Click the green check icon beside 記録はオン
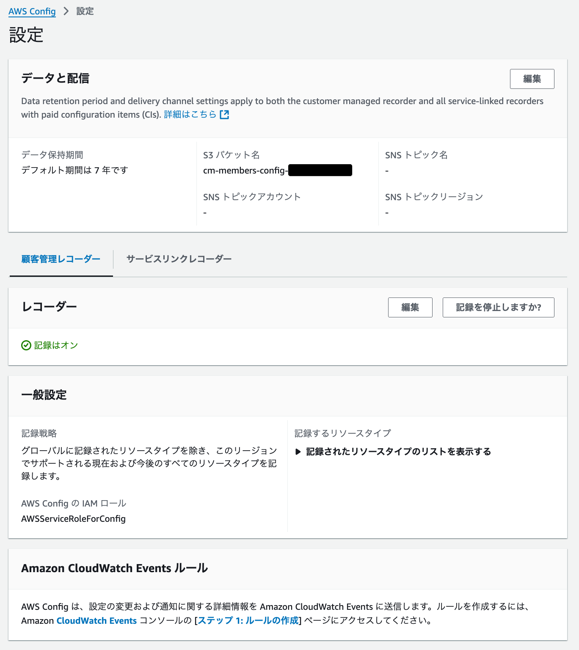Viewport: 579px width, 650px height. [26, 345]
